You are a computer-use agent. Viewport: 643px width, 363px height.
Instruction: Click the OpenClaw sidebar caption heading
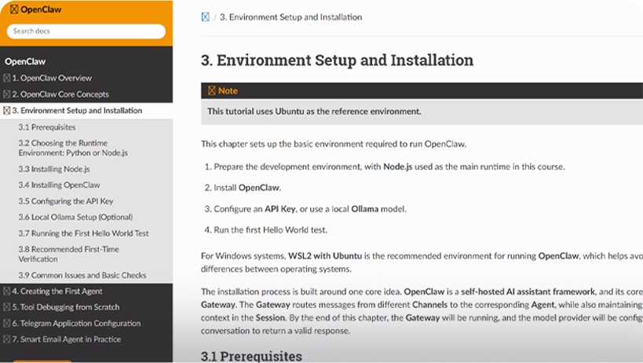click(x=25, y=61)
